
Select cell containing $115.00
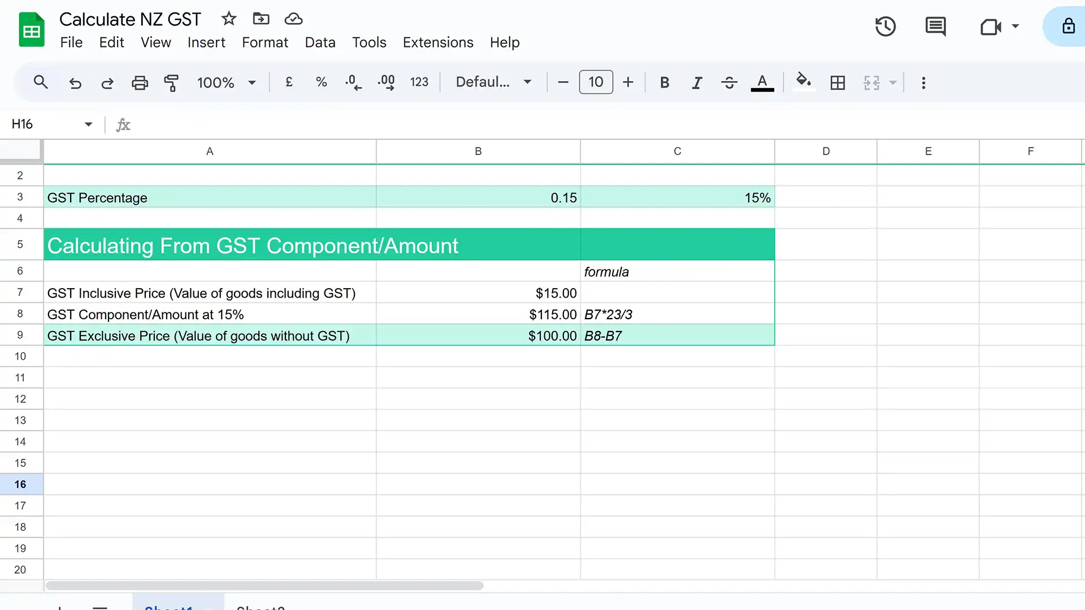(x=478, y=314)
